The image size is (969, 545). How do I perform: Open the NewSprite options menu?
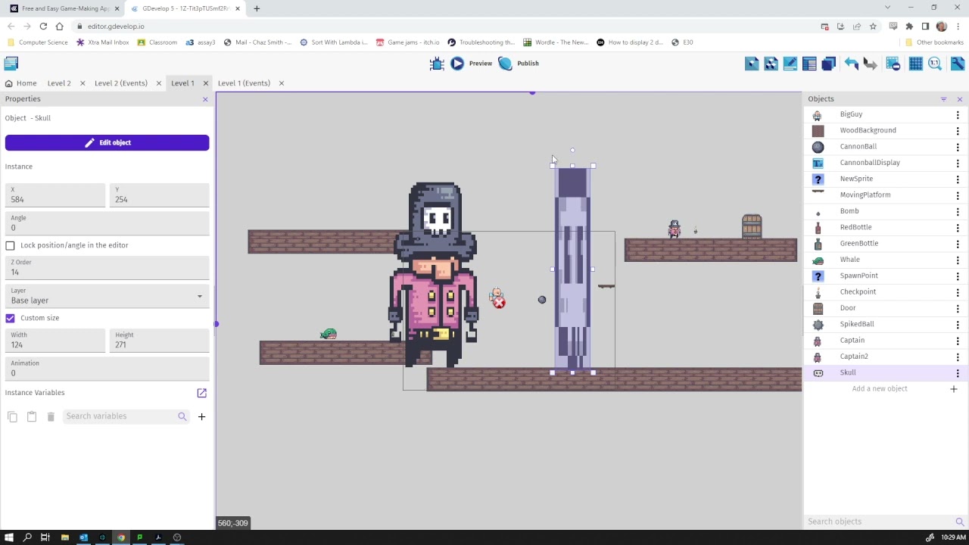pos(958,179)
